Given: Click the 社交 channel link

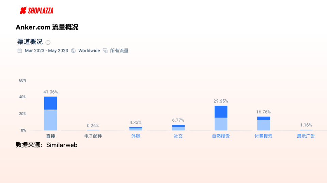Looking at the screenshot, I should [x=178, y=136].
